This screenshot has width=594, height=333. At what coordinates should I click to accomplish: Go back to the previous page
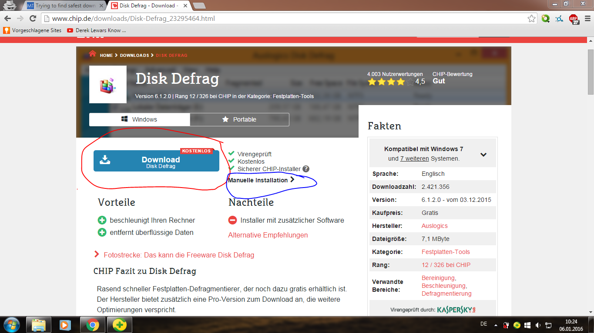[x=7, y=19]
